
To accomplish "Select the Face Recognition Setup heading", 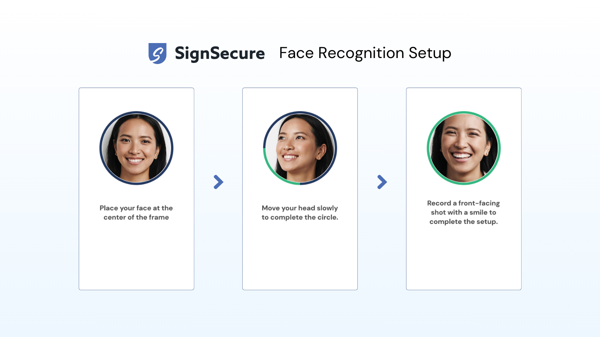I will click(x=365, y=53).
